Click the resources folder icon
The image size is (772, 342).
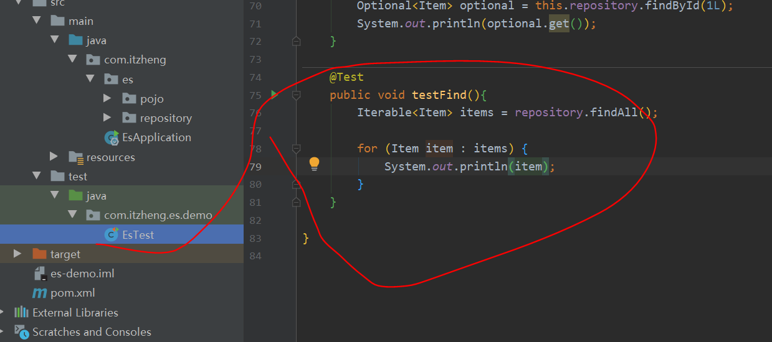(x=76, y=157)
